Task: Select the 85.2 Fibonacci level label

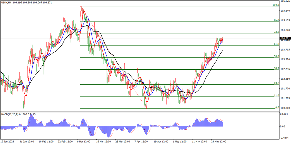Action: (276, 20)
